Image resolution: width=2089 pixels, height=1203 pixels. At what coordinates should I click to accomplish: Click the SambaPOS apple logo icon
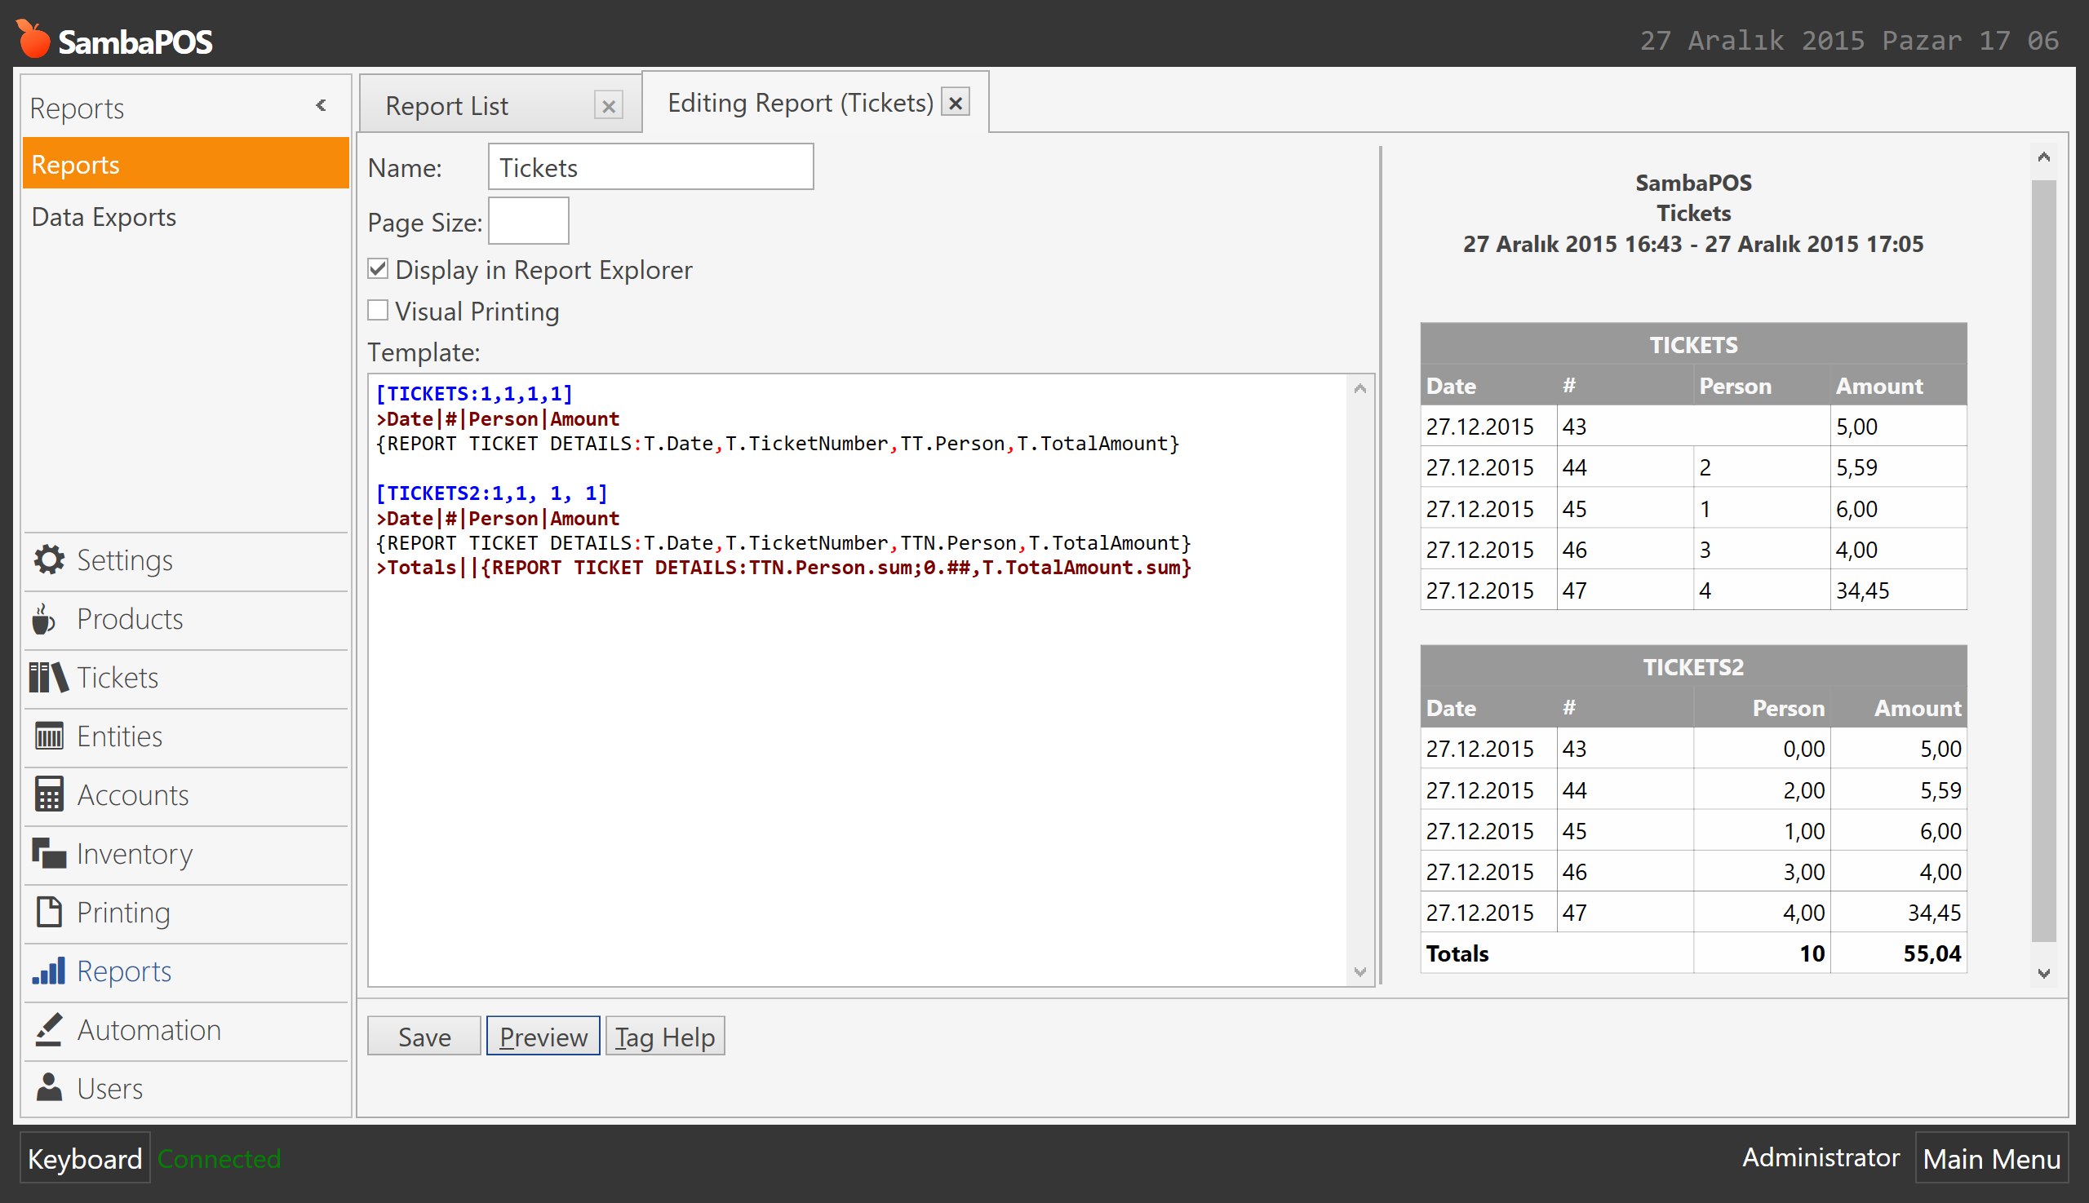[x=33, y=39]
